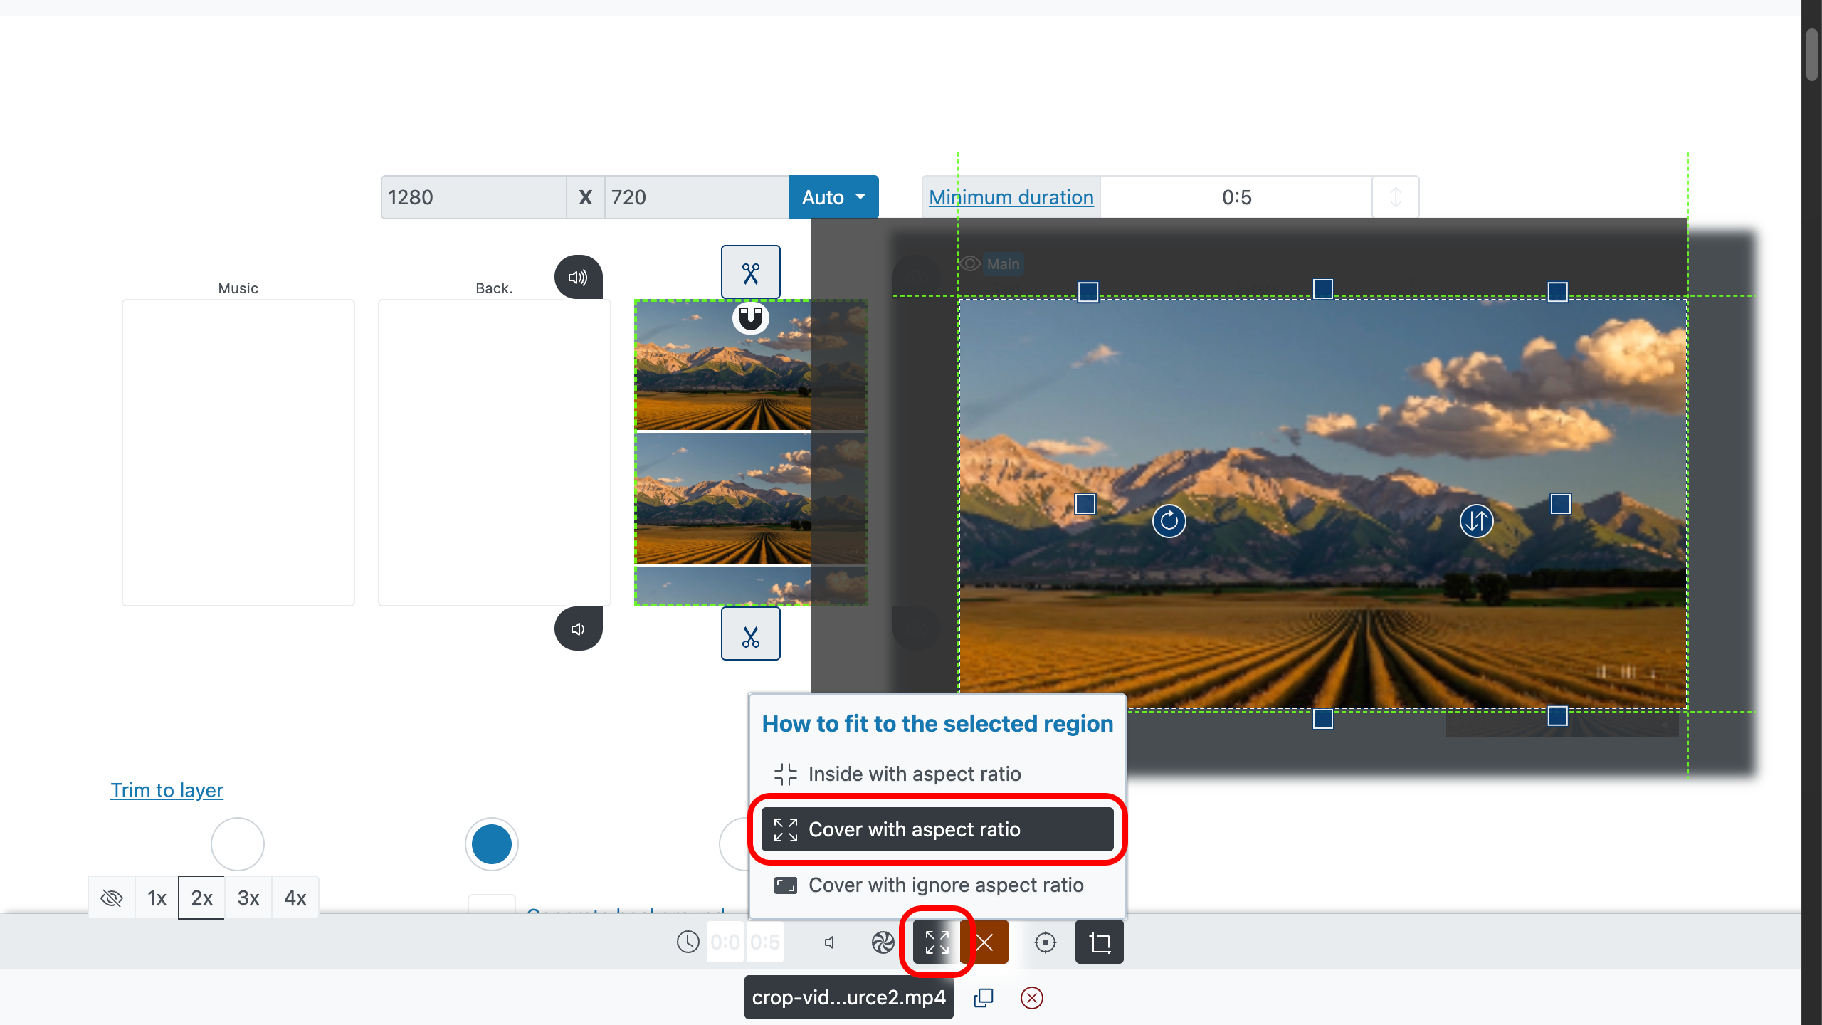Image resolution: width=1822 pixels, height=1025 pixels.
Task: Click the rotate icon on video preview
Action: pos(1169,521)
